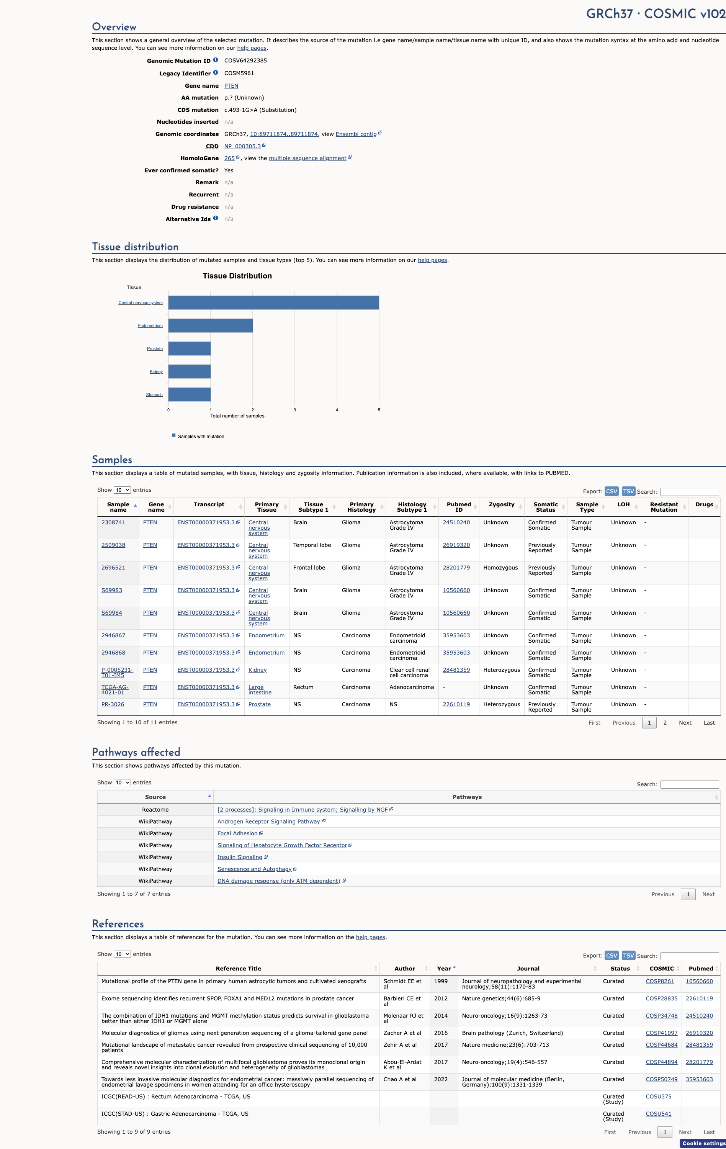Open Cookie settings button
Screen dimensions: 726x1149
pos(703,1143)
